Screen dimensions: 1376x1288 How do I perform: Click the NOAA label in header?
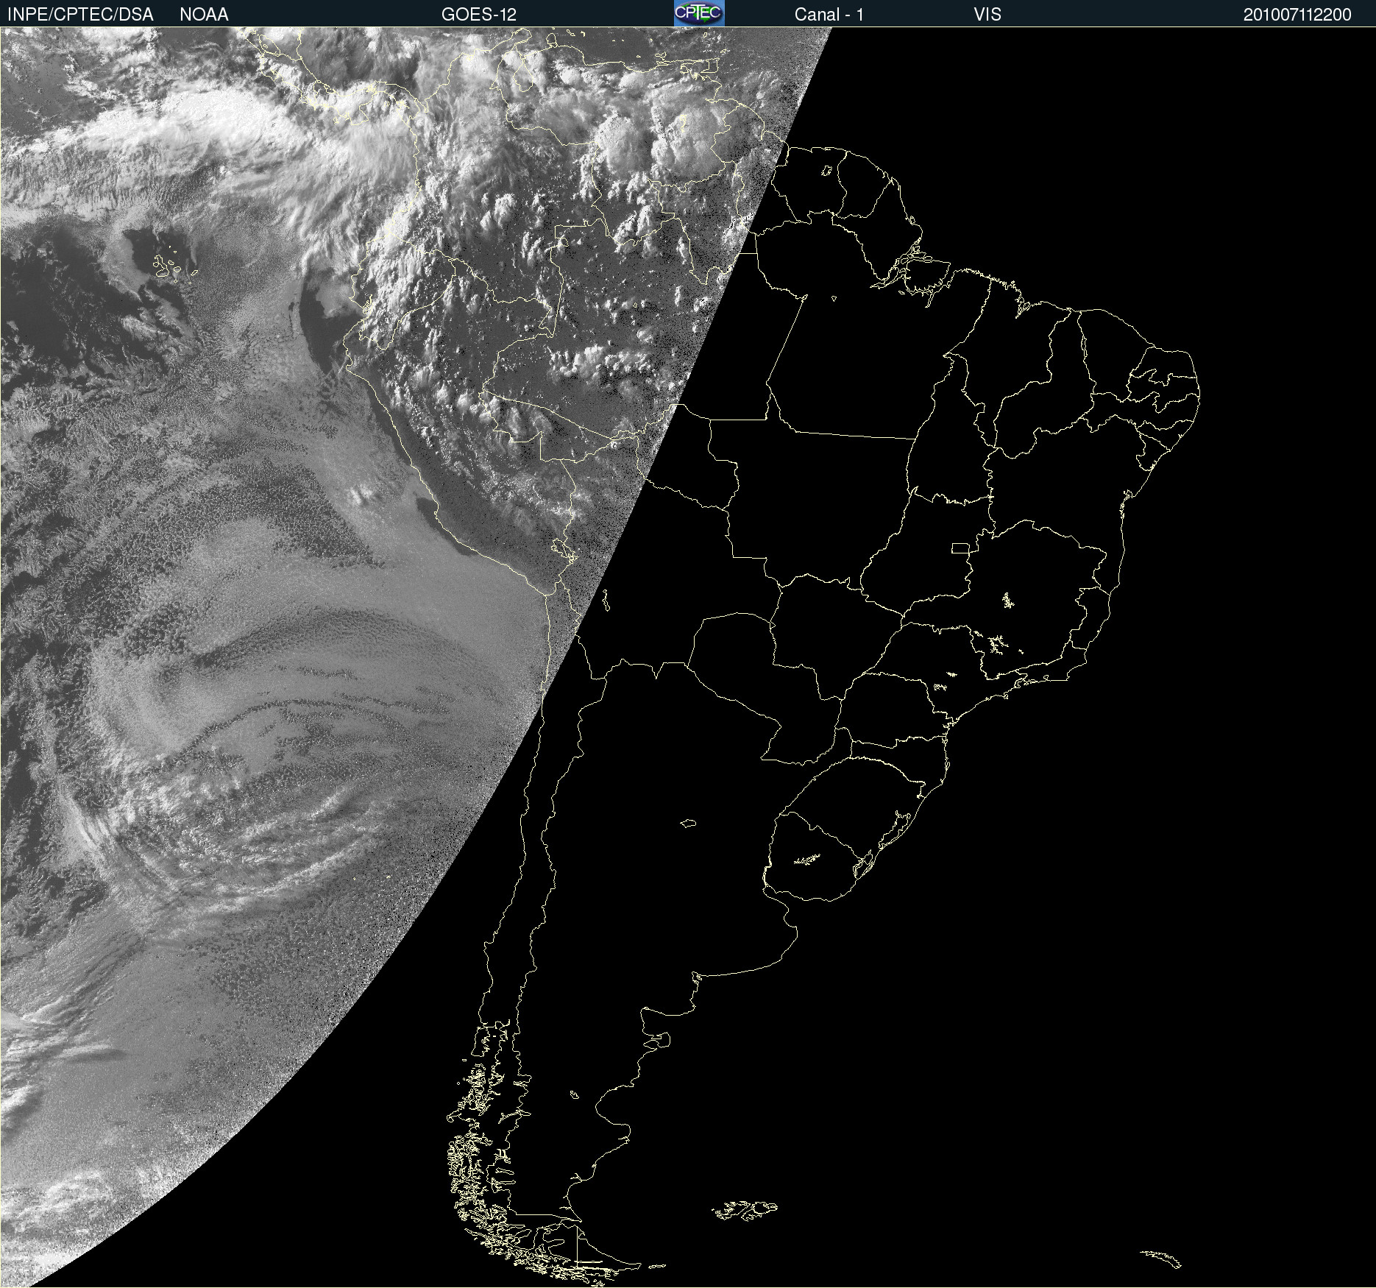204,15
